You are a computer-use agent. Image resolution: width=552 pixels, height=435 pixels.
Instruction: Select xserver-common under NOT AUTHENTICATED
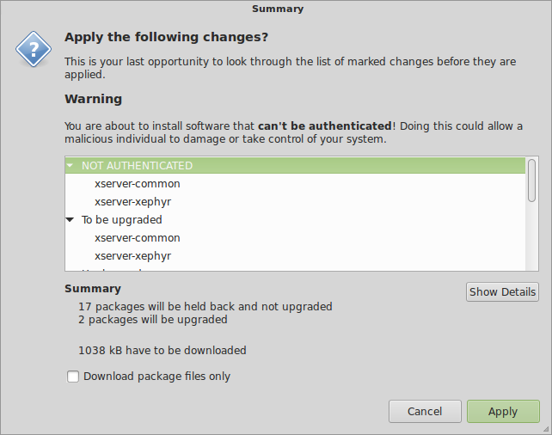coord(138,184)
